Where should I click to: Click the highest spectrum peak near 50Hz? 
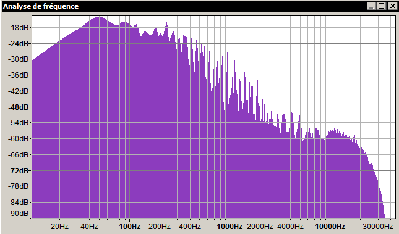pyautogui.click(x=99, y=17)
